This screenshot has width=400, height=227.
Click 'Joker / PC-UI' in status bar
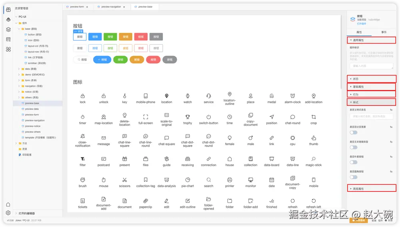click(x=22, y=220)
